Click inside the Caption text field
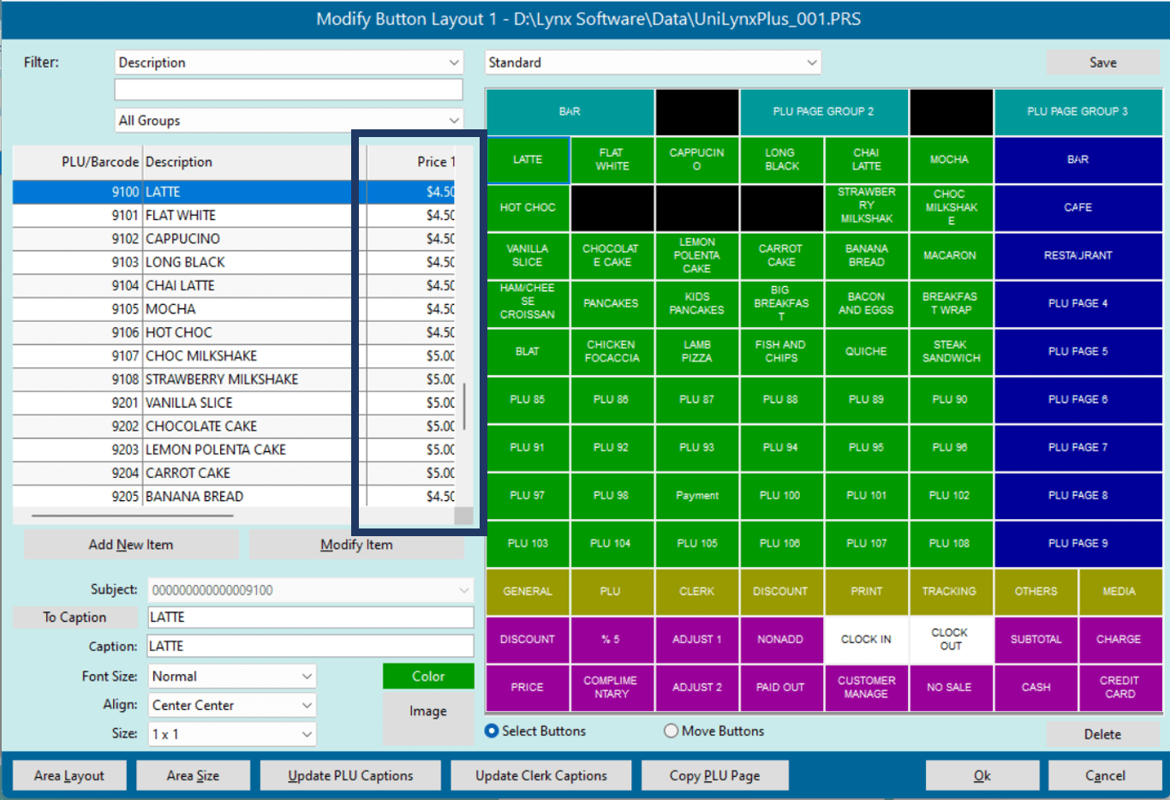The height and width of the screenshot is (800, 1170). (310, 646)
